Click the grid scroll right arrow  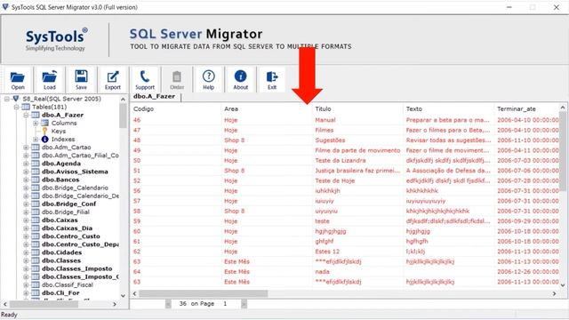[x=555, y=293]
